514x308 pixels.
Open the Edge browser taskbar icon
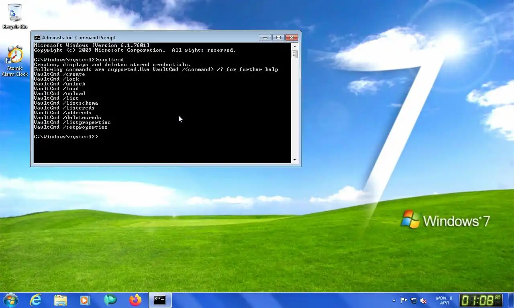[x=110, y=300]
